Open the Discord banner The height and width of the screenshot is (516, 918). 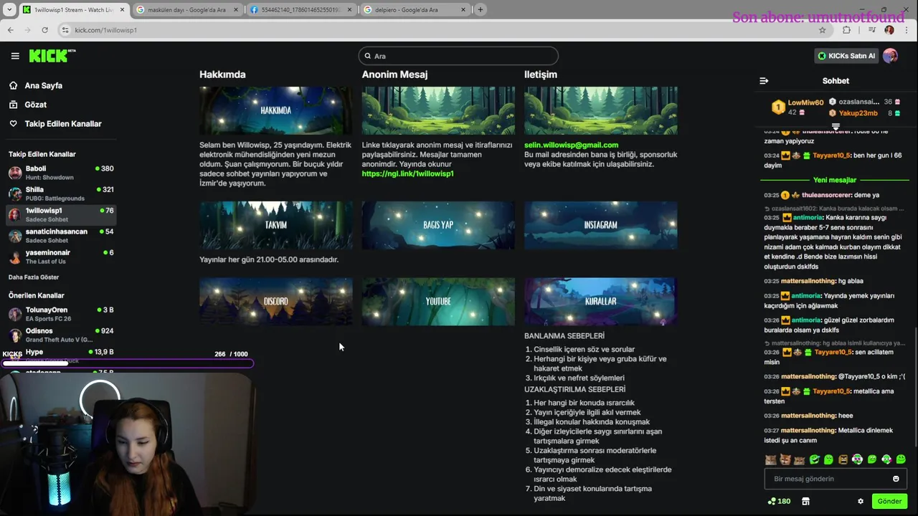(x=275, y=302)
